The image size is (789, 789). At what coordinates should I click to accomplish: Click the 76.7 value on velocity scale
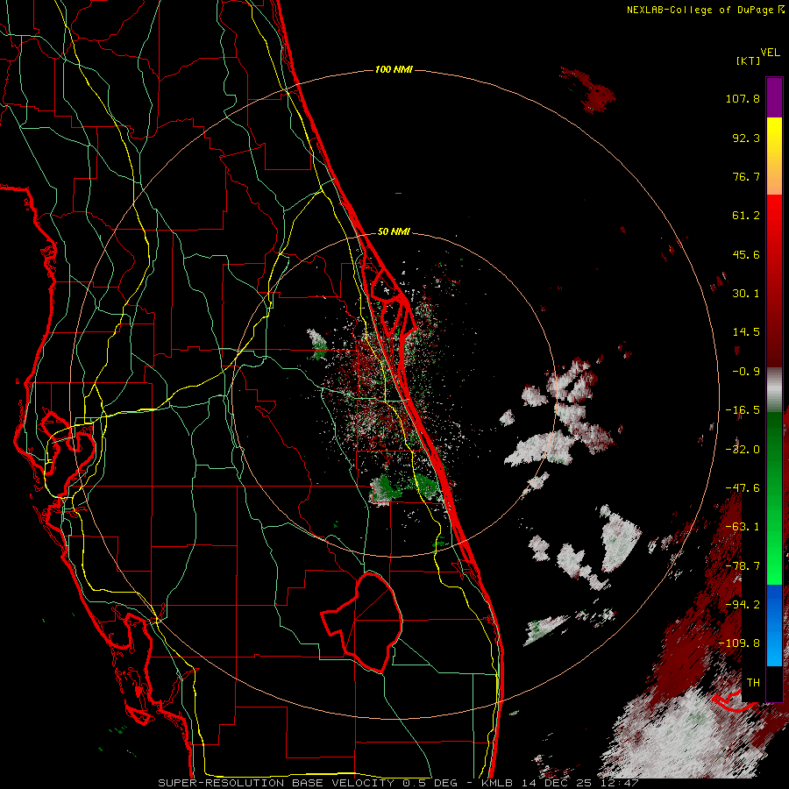[x=746, y=176]
